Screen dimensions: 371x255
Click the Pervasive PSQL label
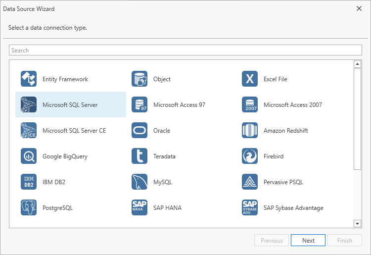coord(283,182)
